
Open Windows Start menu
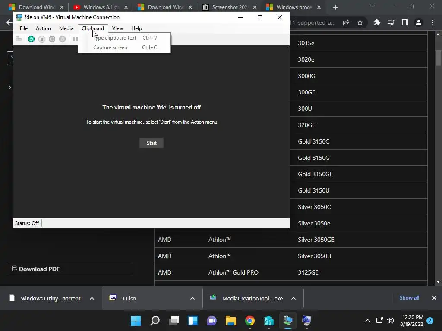(136, 321)
